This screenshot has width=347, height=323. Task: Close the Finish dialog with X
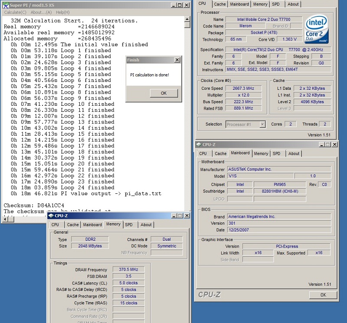177,60
